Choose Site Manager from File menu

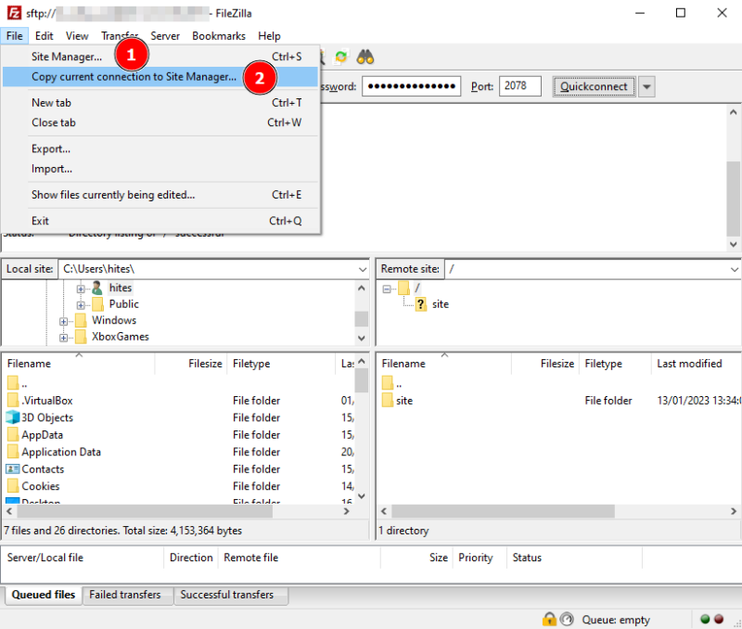pos(160,57)
